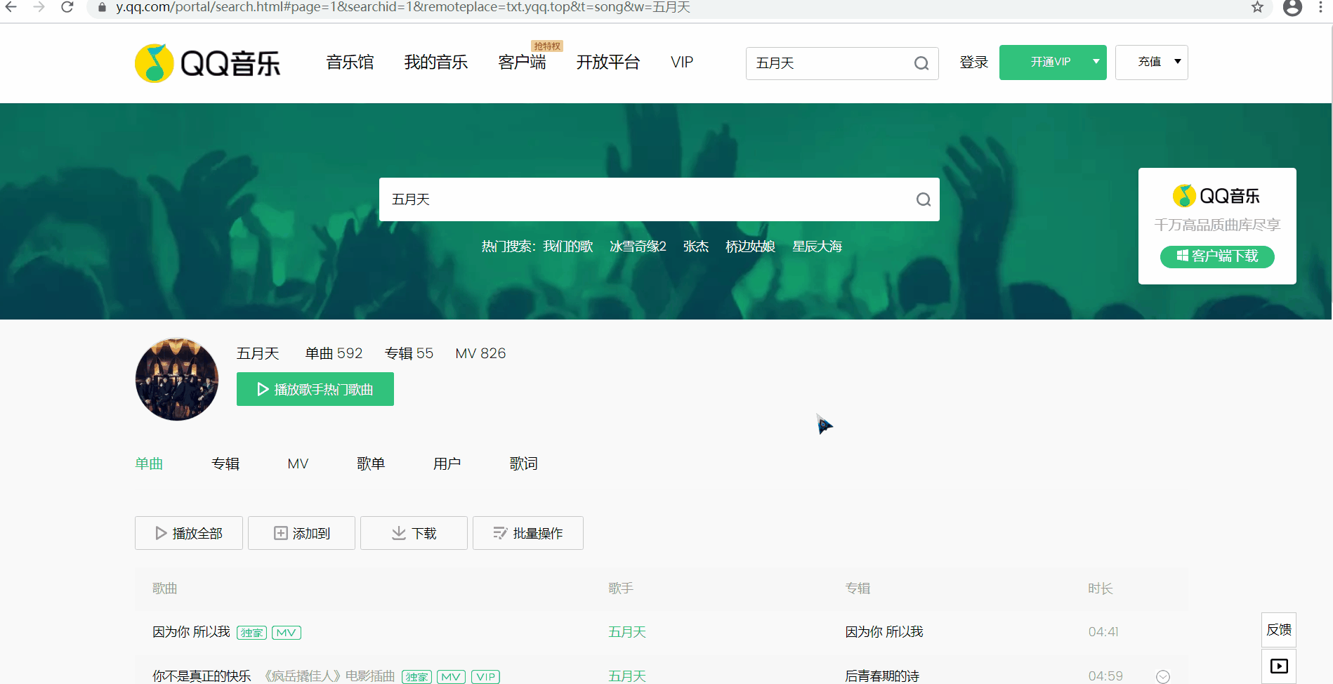Open the 反馈 feedback button

[x=1279, y=630]
